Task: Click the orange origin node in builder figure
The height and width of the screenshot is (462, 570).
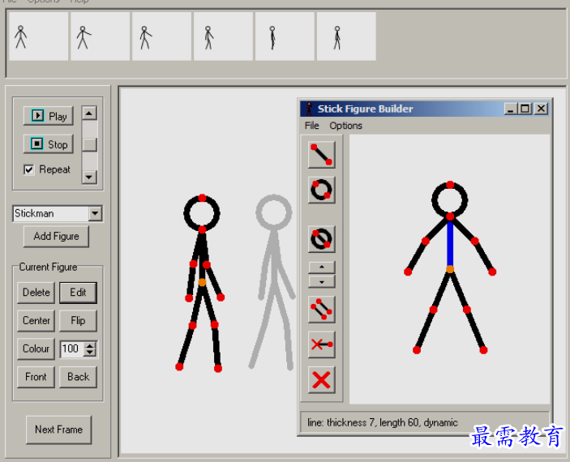Action: tap(450, 269)
